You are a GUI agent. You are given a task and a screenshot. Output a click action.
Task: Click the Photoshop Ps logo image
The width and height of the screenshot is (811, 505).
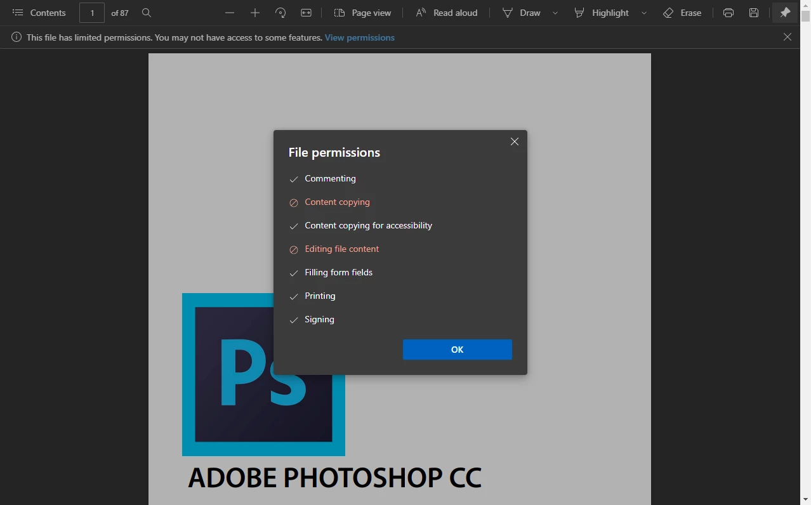pyautogui.click(x=263, y=374)
